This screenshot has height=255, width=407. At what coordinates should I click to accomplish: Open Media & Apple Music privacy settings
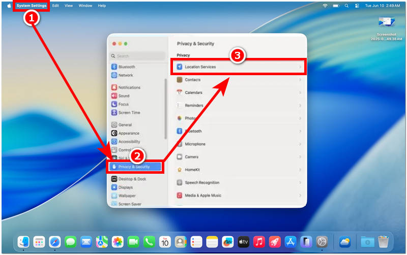click(x=239, y=196)
